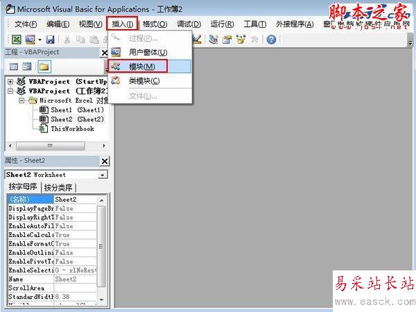
Task: Click the 插入(I) menu
Action: (122, 24)
